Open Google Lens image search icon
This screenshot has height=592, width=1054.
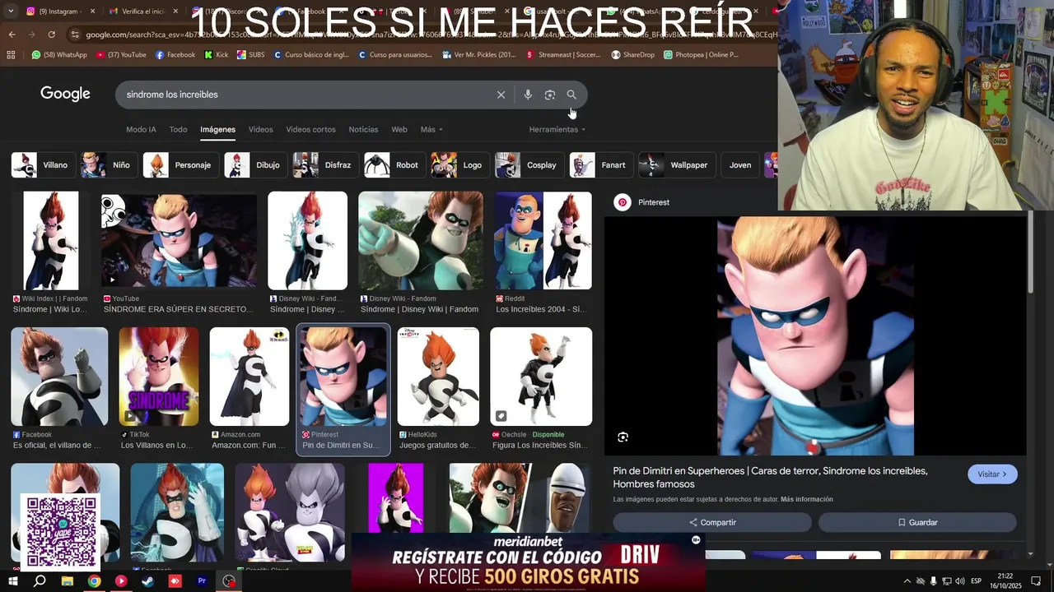tap(550, 95)
